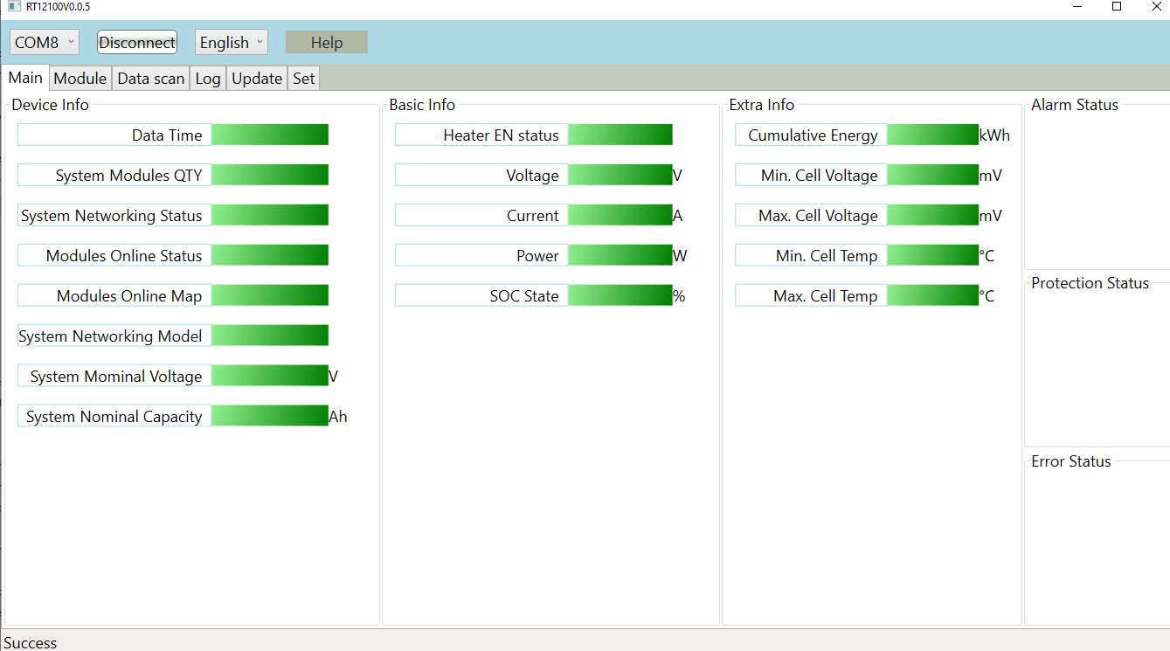Image resolution: width=1170 pixels, height=651 pixels.
Task: Click the app icon in title bar
Action: click(14, 7)
